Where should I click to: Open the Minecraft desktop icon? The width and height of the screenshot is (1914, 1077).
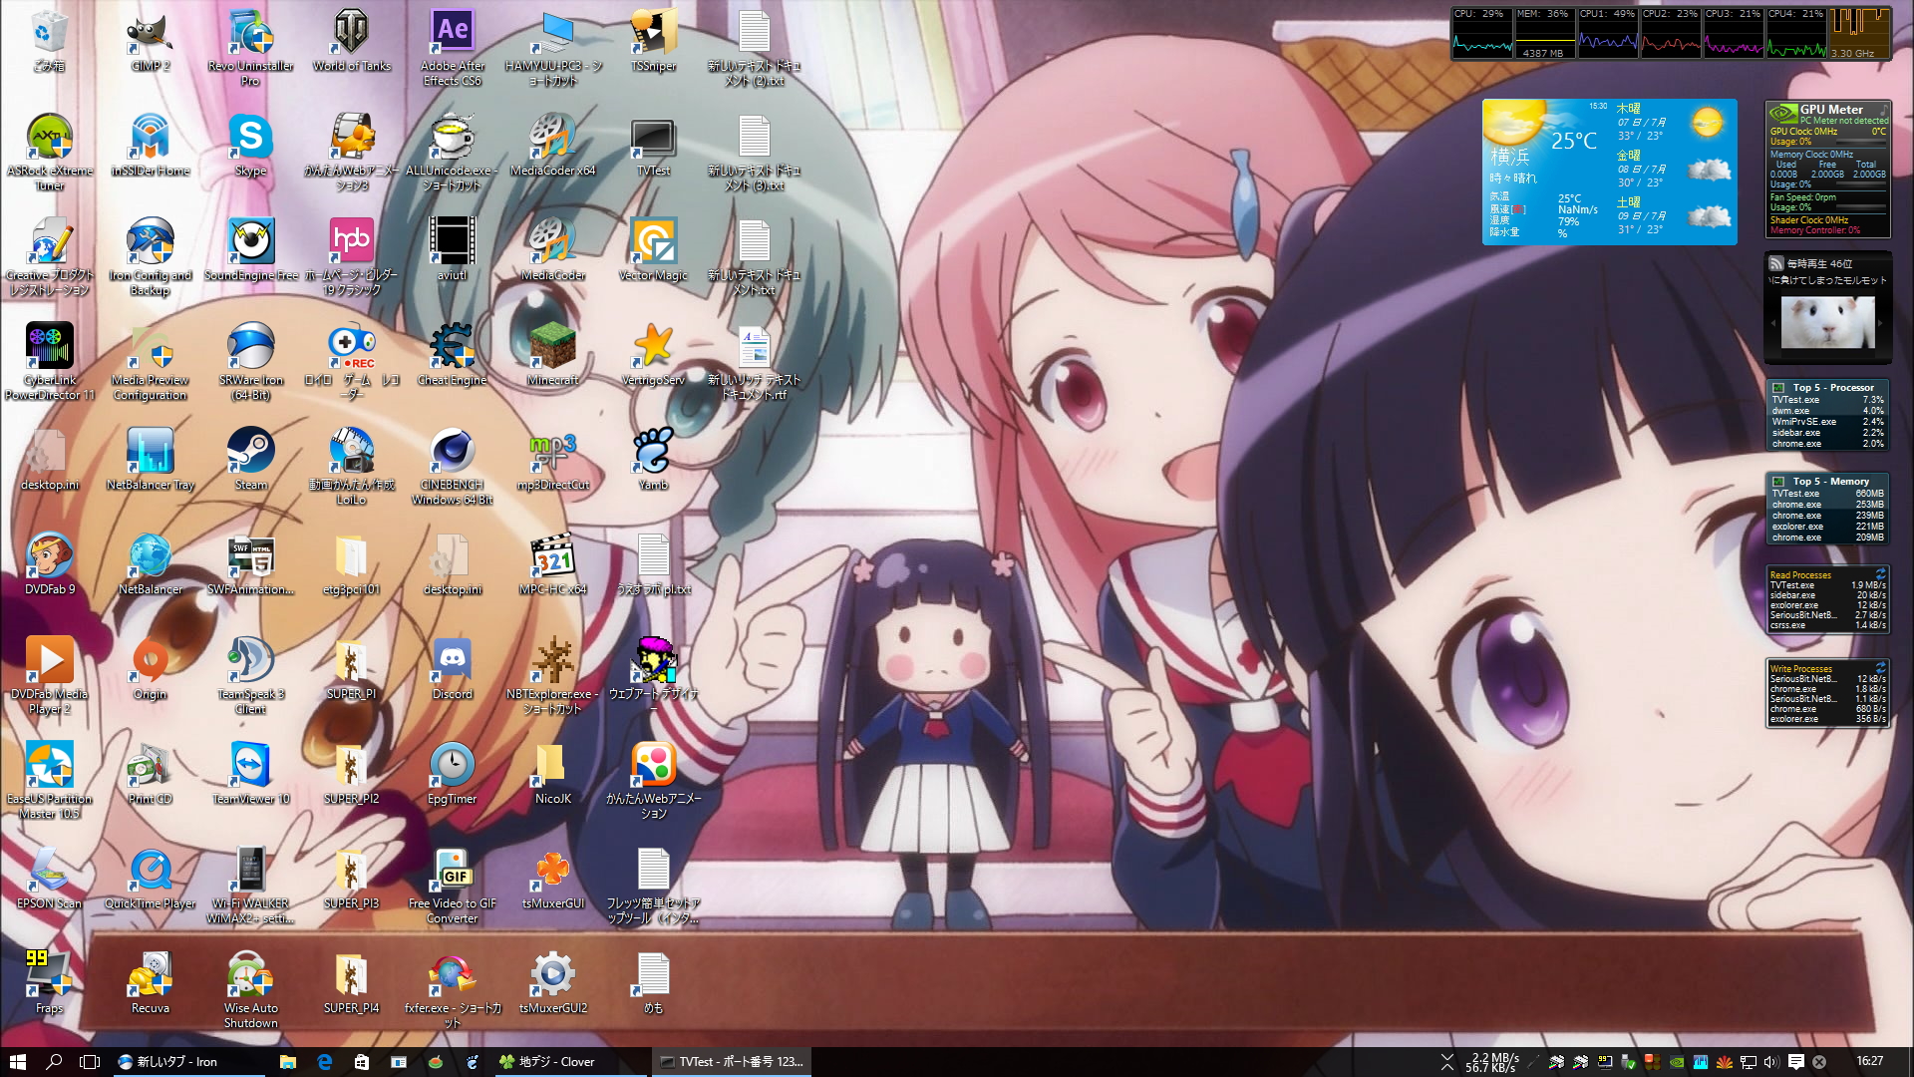[552, 347]
